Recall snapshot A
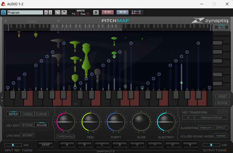 (x=67, y=145)
